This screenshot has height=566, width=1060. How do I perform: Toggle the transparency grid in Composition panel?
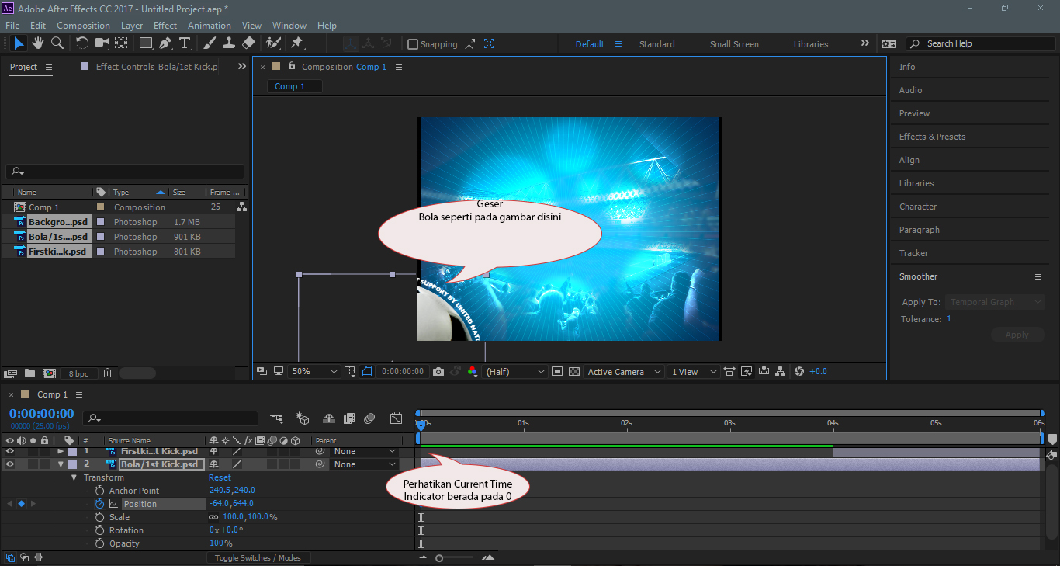(x=573, y=371)
